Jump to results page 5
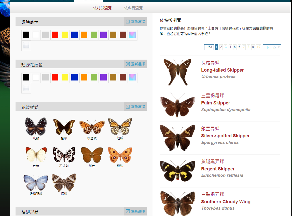Viewport: 292px width, 216px height. [235, 47]
